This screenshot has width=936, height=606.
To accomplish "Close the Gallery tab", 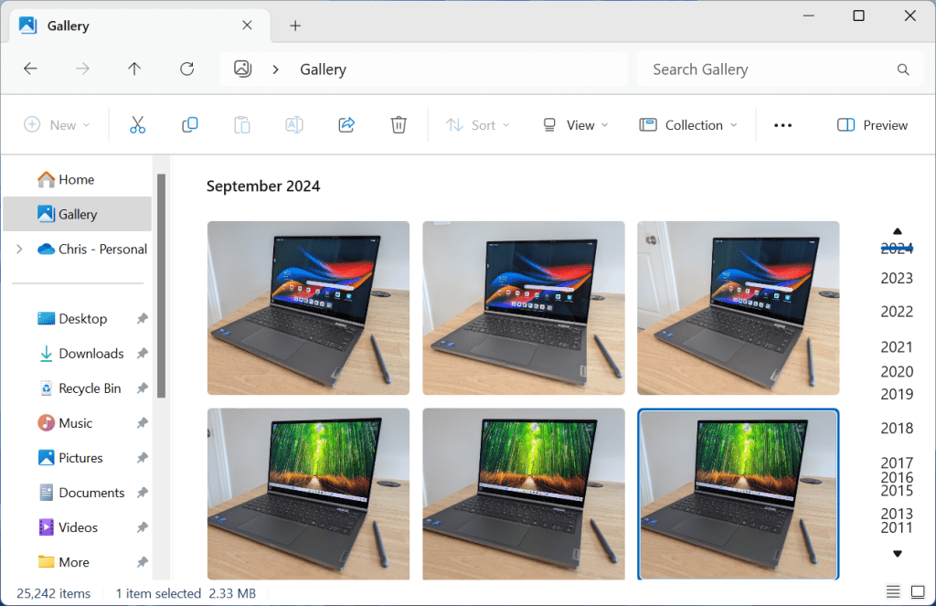I will (247, 25).
